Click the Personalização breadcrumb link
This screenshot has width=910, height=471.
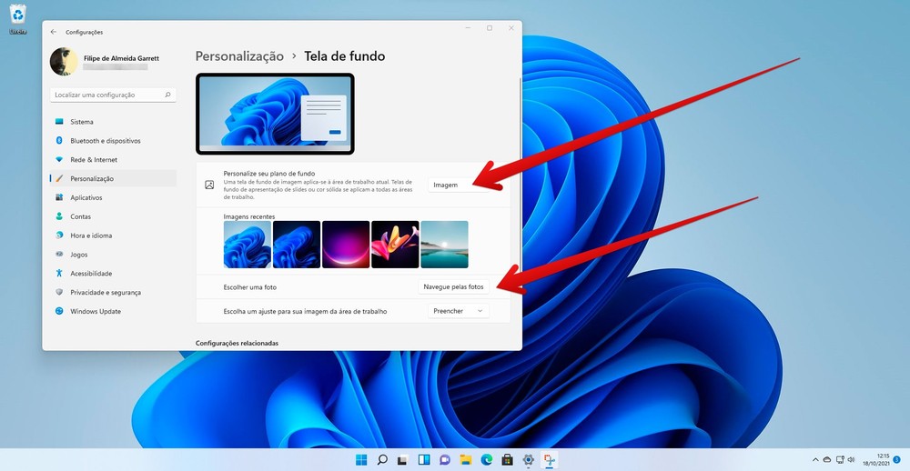coord(239,56)
